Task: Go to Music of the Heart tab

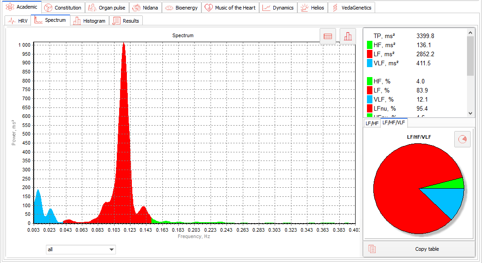Action: pos(231,8)
